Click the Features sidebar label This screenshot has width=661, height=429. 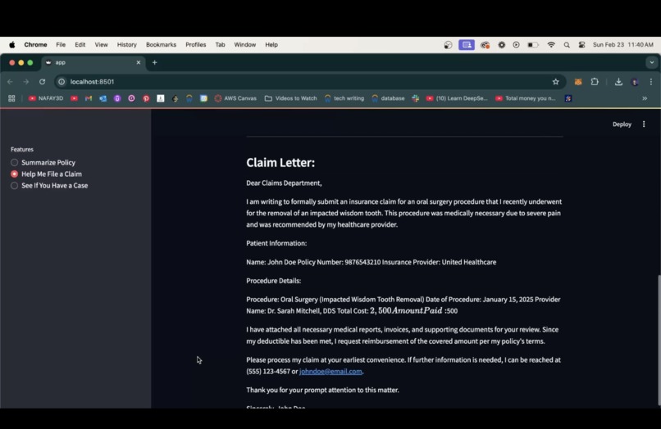click(22, 150)
